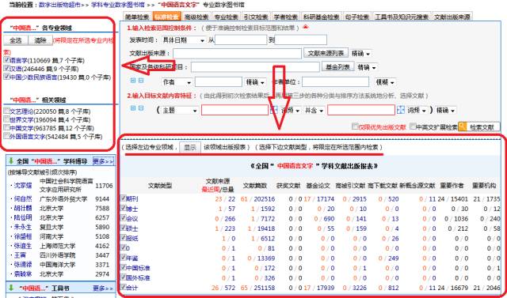Viewport: 507px width, 298px height.
Task: Click the 全选 button
Action: 16,40
